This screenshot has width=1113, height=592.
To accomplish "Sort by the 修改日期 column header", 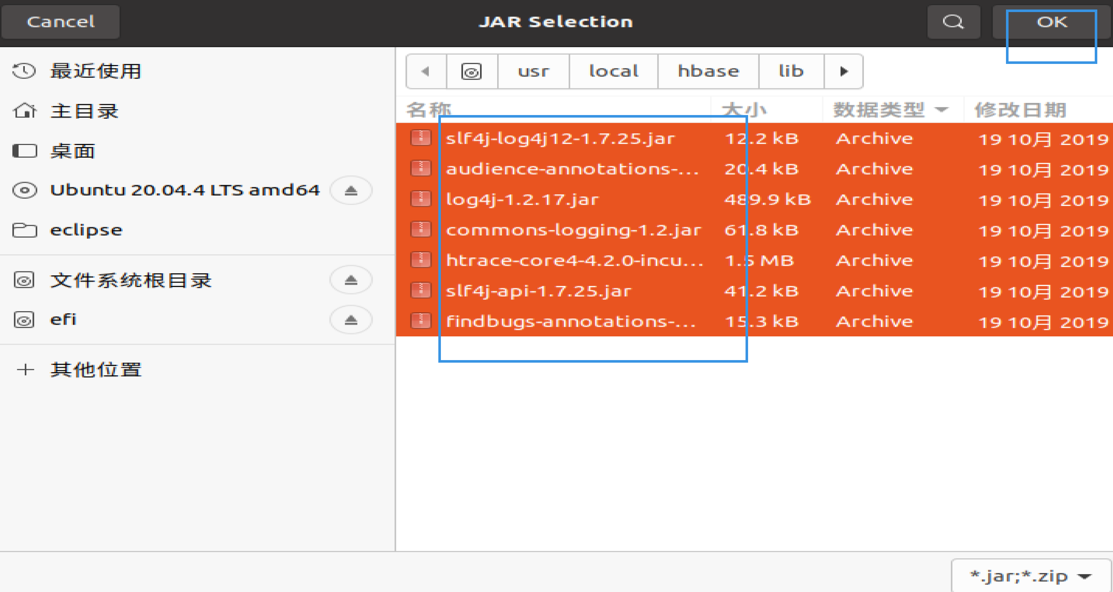I will [1038, 110].
